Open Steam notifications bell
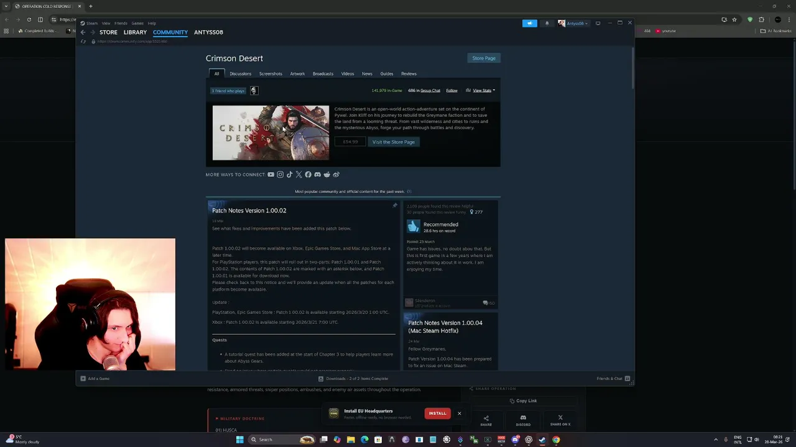 tap(547, 24)
